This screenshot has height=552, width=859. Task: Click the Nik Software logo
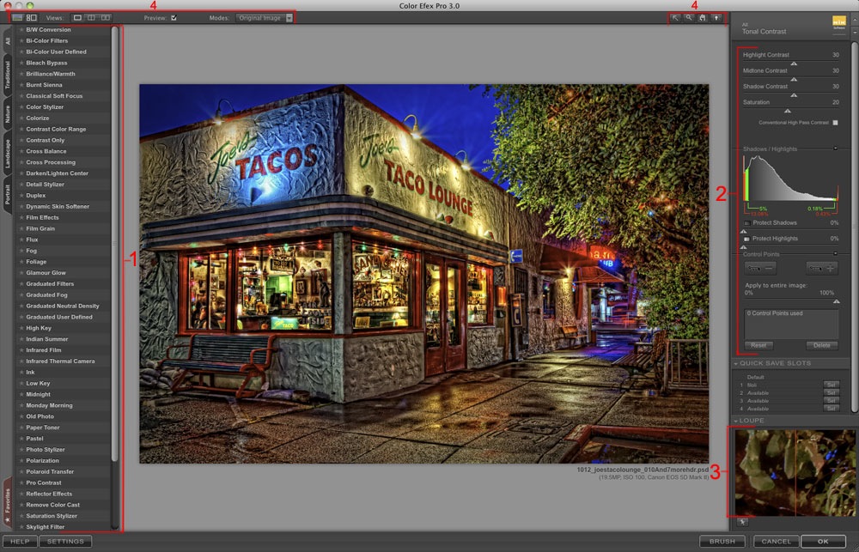[838, 22]
